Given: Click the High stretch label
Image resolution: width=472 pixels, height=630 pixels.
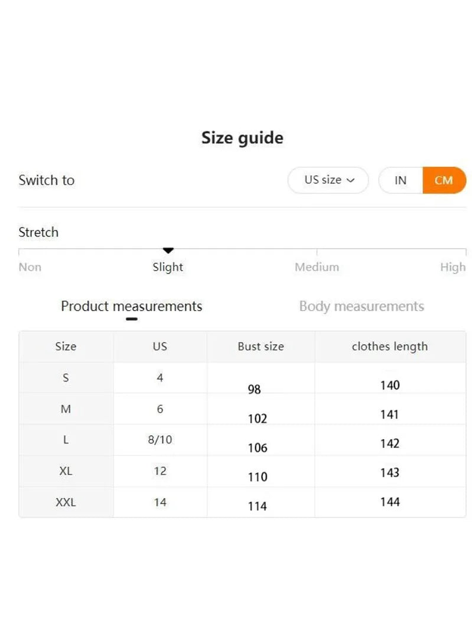Looking at the screenshot, I should tap(452, 267).
